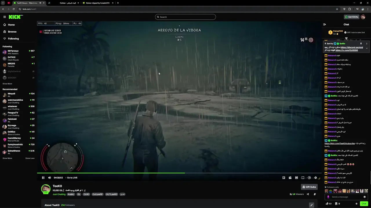Viewport: 371px width, 208px height.
Task: Open D4T4XI channel in sidebar
Action: (19, 58)
